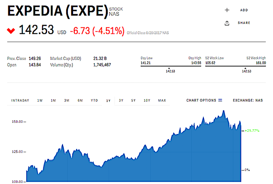Viewport: 273px width, 184px height.
Task: Click the share upload icon
Action: tap(227, 23)
